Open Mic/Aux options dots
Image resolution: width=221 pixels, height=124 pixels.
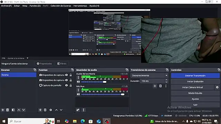(x=78, y=90)
